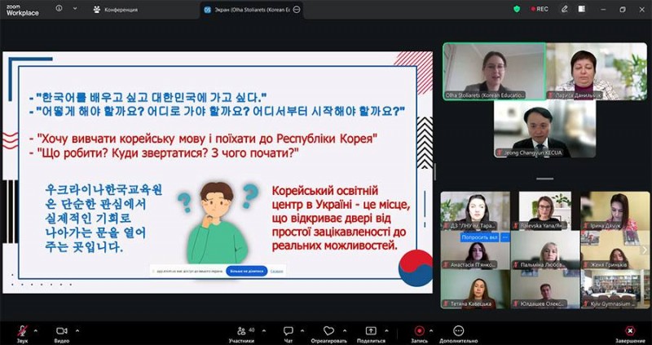This screenshot has width=652, height=345.
Task: Expand arrow next to Отреагировать
Action: [x=345, y=331]
